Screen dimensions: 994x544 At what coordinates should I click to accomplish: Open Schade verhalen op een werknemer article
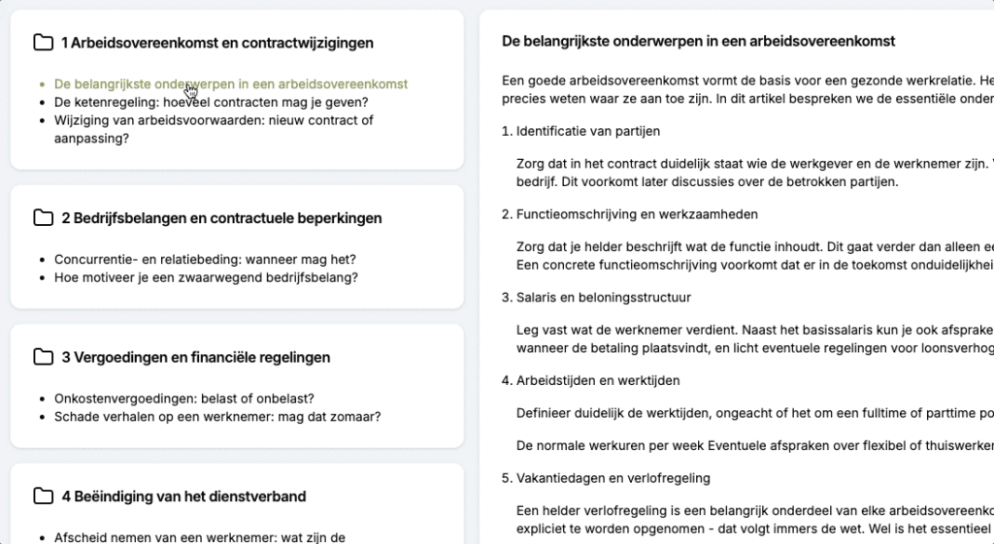click(217, 417)
